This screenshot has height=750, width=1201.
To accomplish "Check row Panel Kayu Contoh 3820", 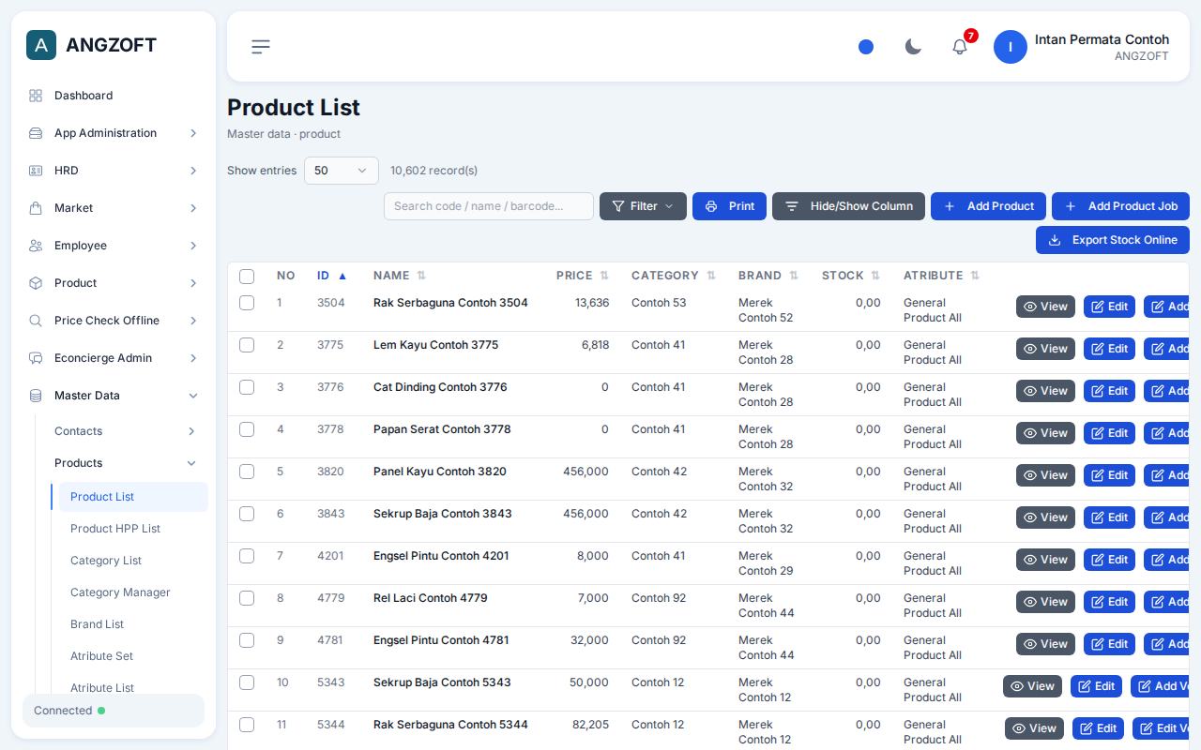I will [247, 472].
